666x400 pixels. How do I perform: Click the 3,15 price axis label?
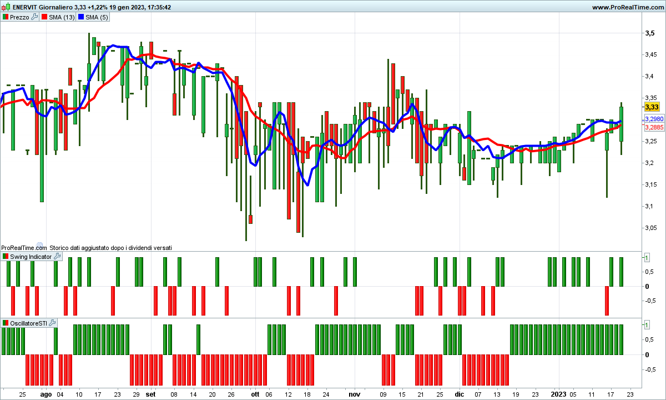pos(651,184)
